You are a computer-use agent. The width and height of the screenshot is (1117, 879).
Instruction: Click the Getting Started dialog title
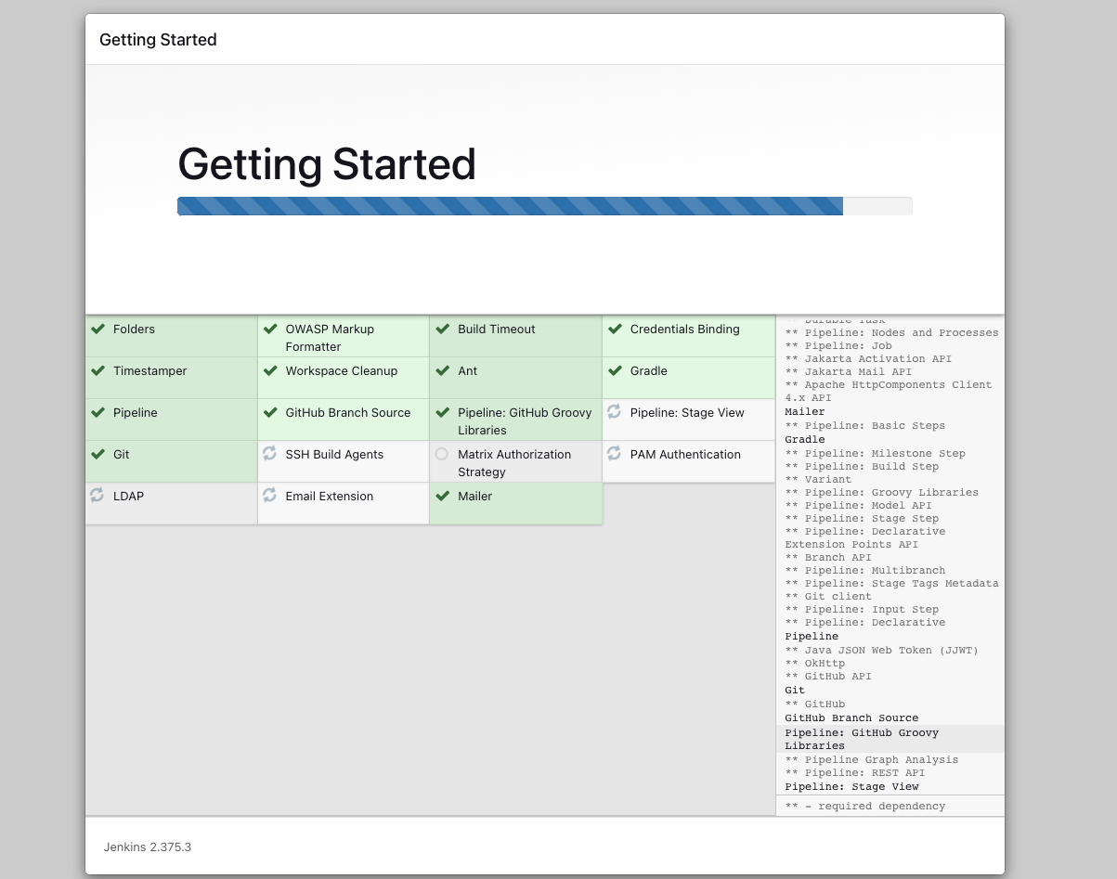(158, 40)
